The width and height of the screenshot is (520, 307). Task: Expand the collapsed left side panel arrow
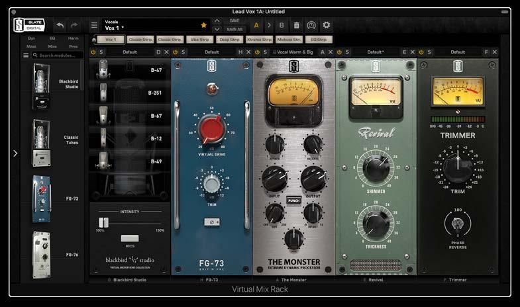point(15,153)
